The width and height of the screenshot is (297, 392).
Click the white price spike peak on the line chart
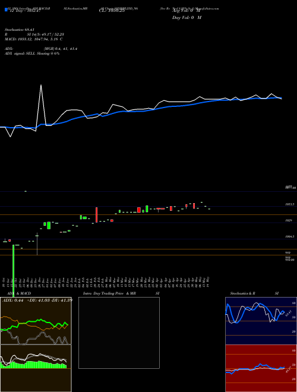(41, 86)
